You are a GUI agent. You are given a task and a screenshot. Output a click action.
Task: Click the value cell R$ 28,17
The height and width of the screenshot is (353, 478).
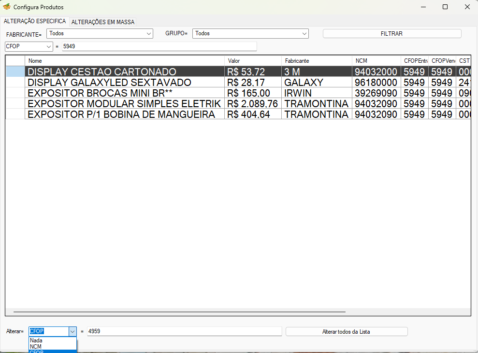tap(253, 82)
